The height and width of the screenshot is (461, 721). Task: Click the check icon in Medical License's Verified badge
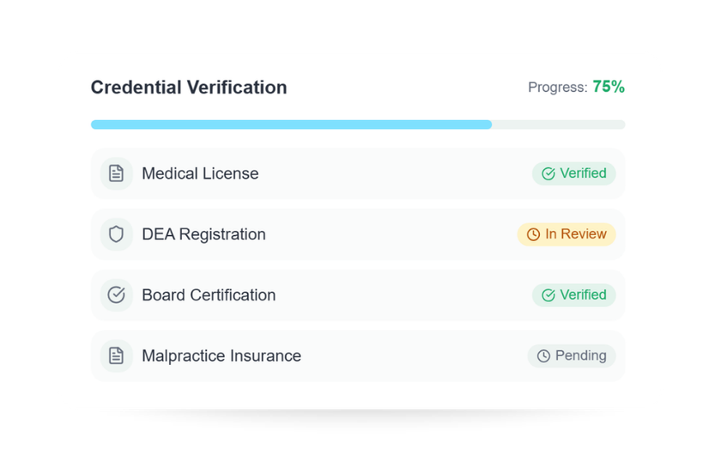tap(548, 173)
